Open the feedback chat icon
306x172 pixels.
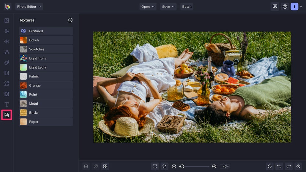(x=275, y=6)
